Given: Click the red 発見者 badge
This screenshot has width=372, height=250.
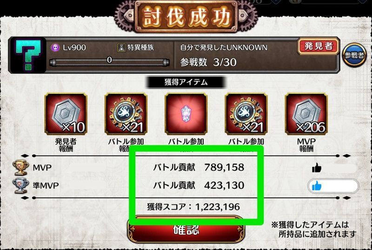Looking at the screenshot, I should tap(318, 46).
